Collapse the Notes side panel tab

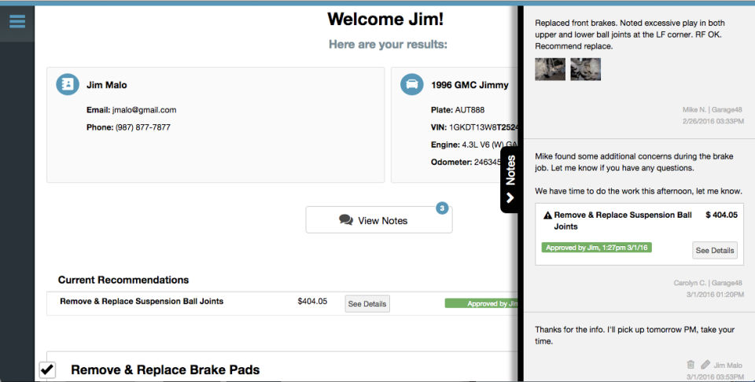click(510, 179)
